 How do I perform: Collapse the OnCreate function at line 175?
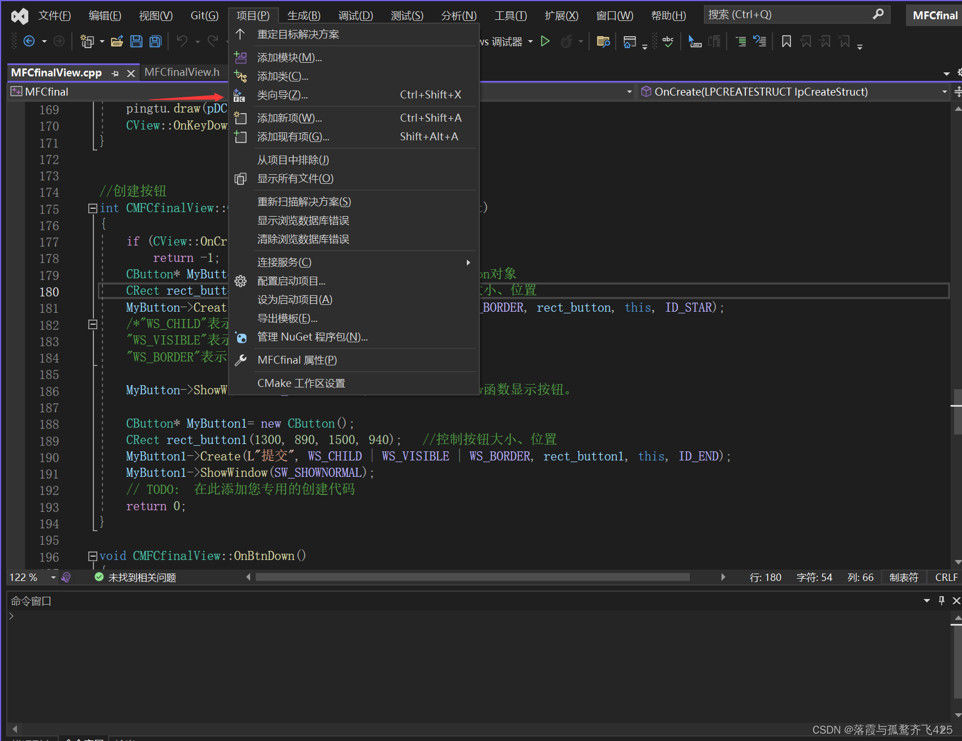click(92, 208)
